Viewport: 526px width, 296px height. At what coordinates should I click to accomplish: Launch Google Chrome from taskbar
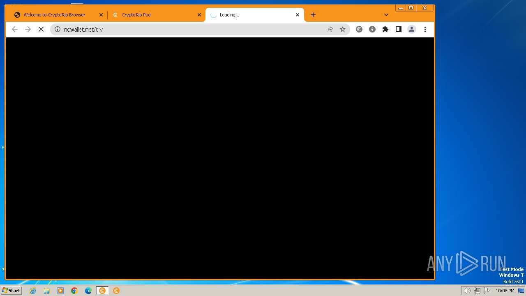[x=74, y=291]
